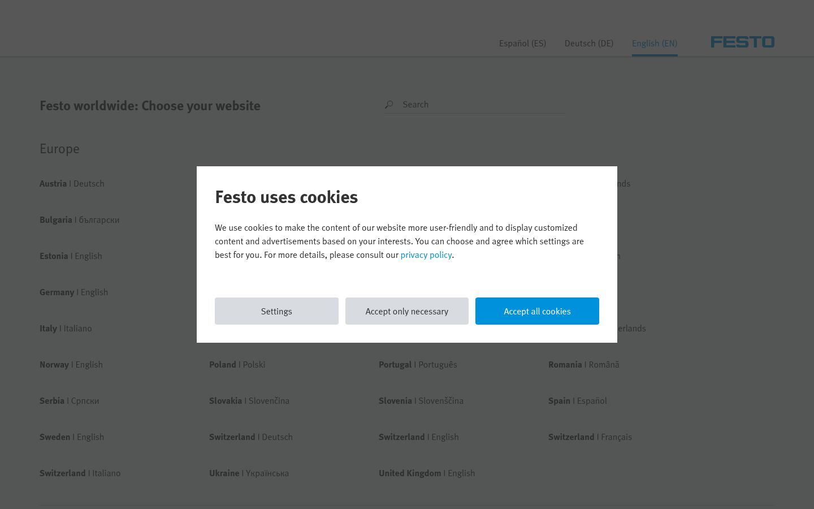
Task: Switch language to Español (ES)
Action: 522,44
